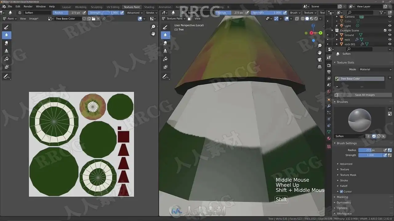Image resolution: width=394 pixels, height=221 pixels.
Task: Unlink Tree Base Color image
Action: point(98,19)
